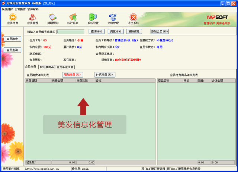Viewport: 238px width, 172px height.
Task: Open 系统设置 system settings icon
Action: [93, 19]
